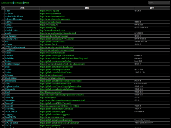Image resolution: width=171 pixels, height=128 pixels.
Task: Open https://www.acdsee.com link
Action: point(50,14)
